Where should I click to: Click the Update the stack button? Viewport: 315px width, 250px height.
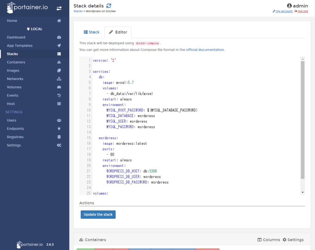tap(98, 214)
